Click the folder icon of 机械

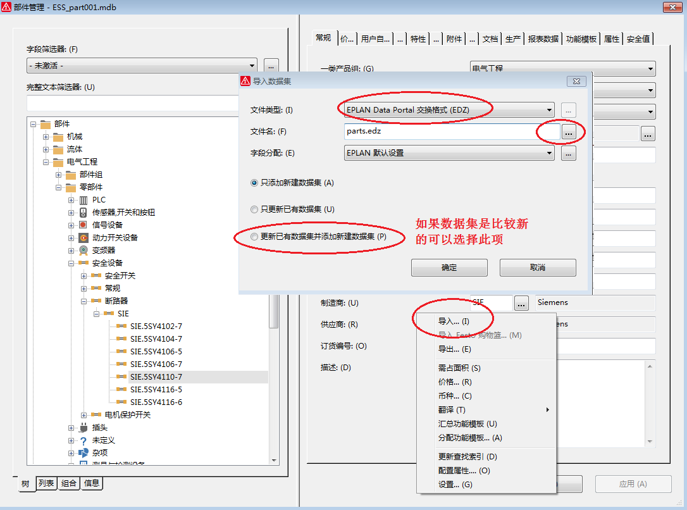click(x=58, y=137)
